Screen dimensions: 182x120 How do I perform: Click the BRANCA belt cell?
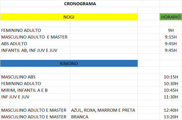click(80, 117)
